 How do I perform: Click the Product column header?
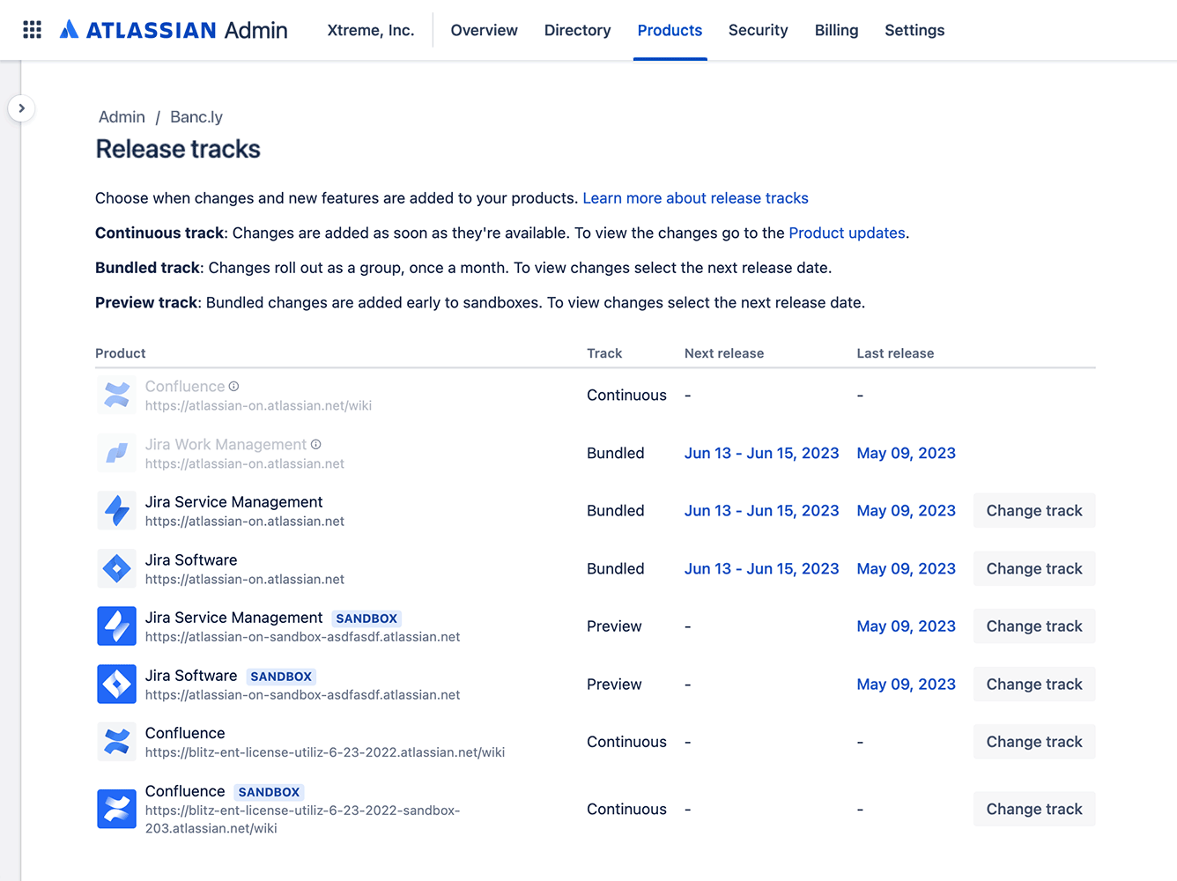pyautogui.click(x=121, y=353)
